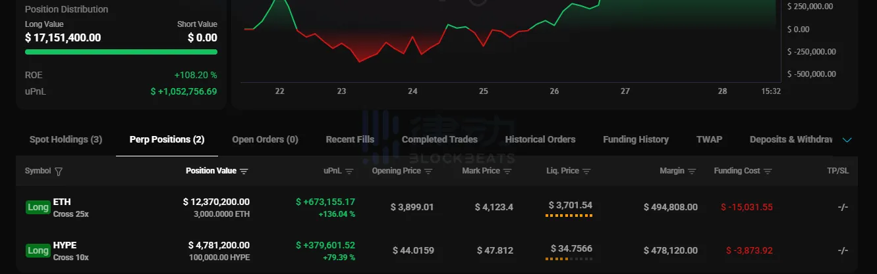Image resolution: width=877 pixels, height=274 pixels.
Task: Click HYPE position value $4,781,200.00
Action: point(219,245)
